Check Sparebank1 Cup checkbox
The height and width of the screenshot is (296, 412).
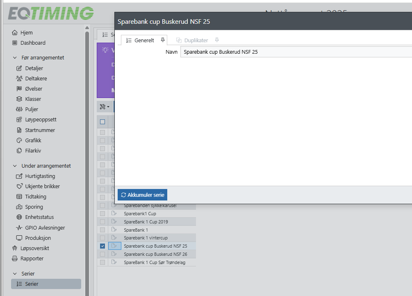click(x=102, y=214)
